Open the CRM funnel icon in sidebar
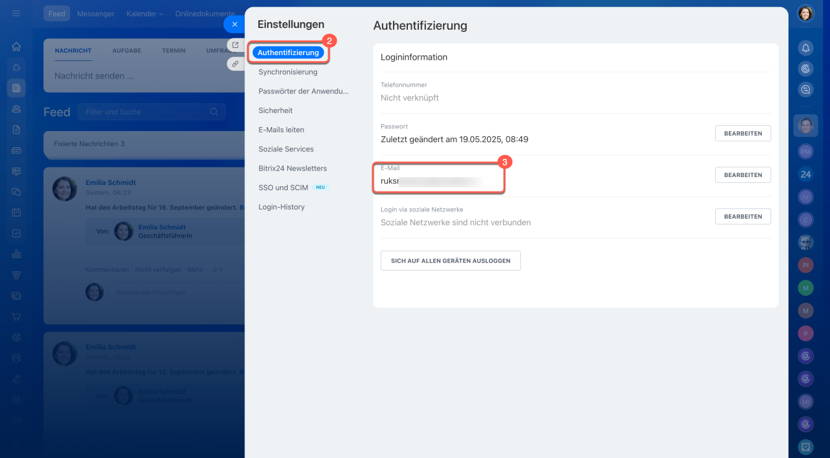Image resolution: width=830 pixels, height=458 pixels. [x=16, y=275]
